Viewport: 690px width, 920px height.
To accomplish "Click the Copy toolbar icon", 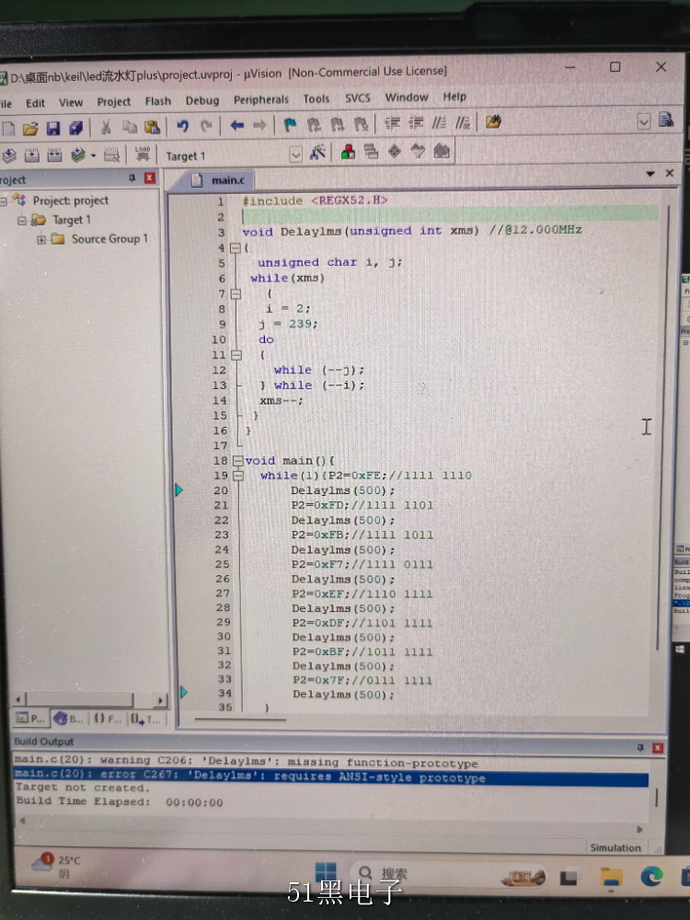I will pyautogui.click(x=129, y=127).
